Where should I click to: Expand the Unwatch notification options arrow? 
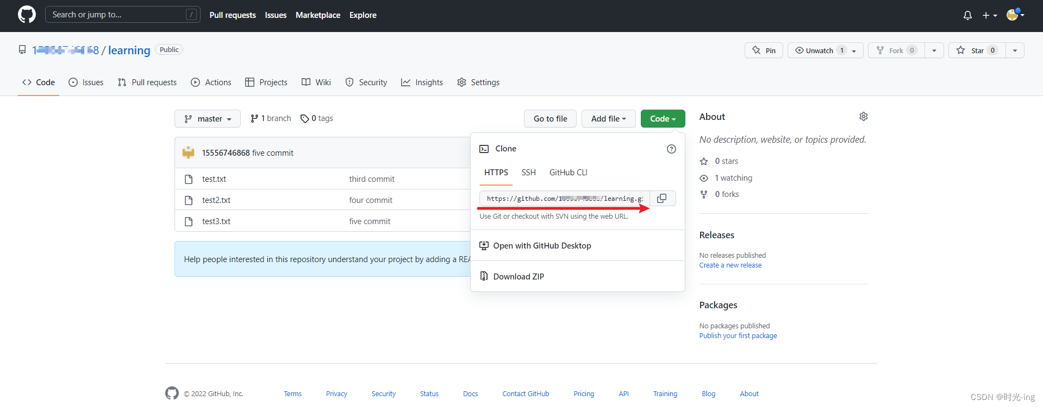click(x=854, y=50)
